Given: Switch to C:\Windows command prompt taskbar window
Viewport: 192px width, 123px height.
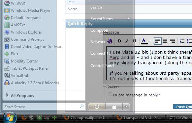Looking at the screenshot, I should pyautogui.click(x=179, y=118).
